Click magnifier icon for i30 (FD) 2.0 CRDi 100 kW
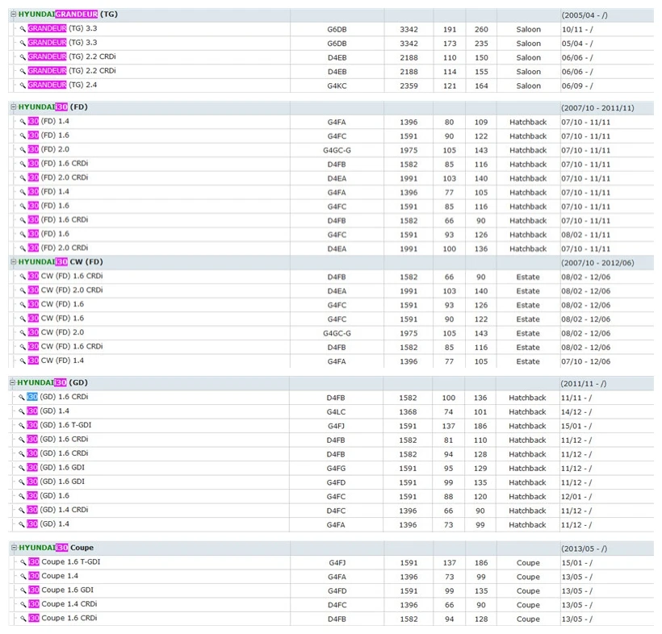This screenshot has width=662, height=634. point(23,248)
